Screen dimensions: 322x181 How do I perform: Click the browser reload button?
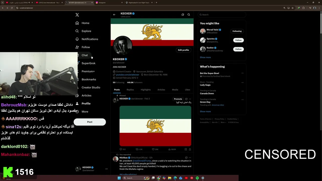pos(12,8)
